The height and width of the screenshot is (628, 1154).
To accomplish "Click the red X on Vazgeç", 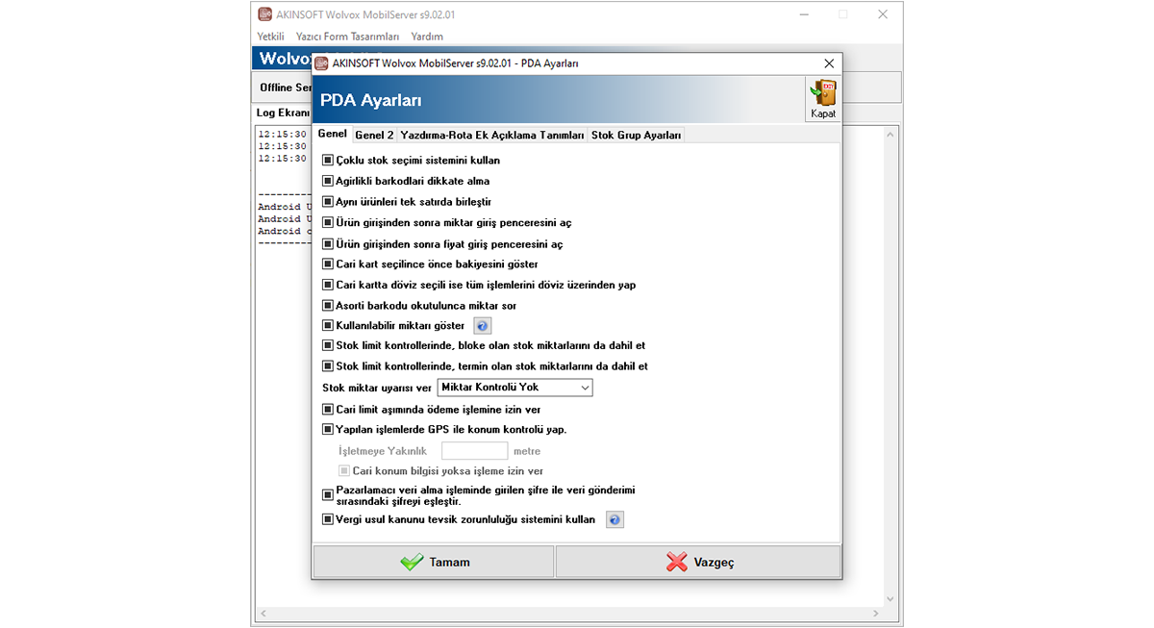I will point(677,563).
